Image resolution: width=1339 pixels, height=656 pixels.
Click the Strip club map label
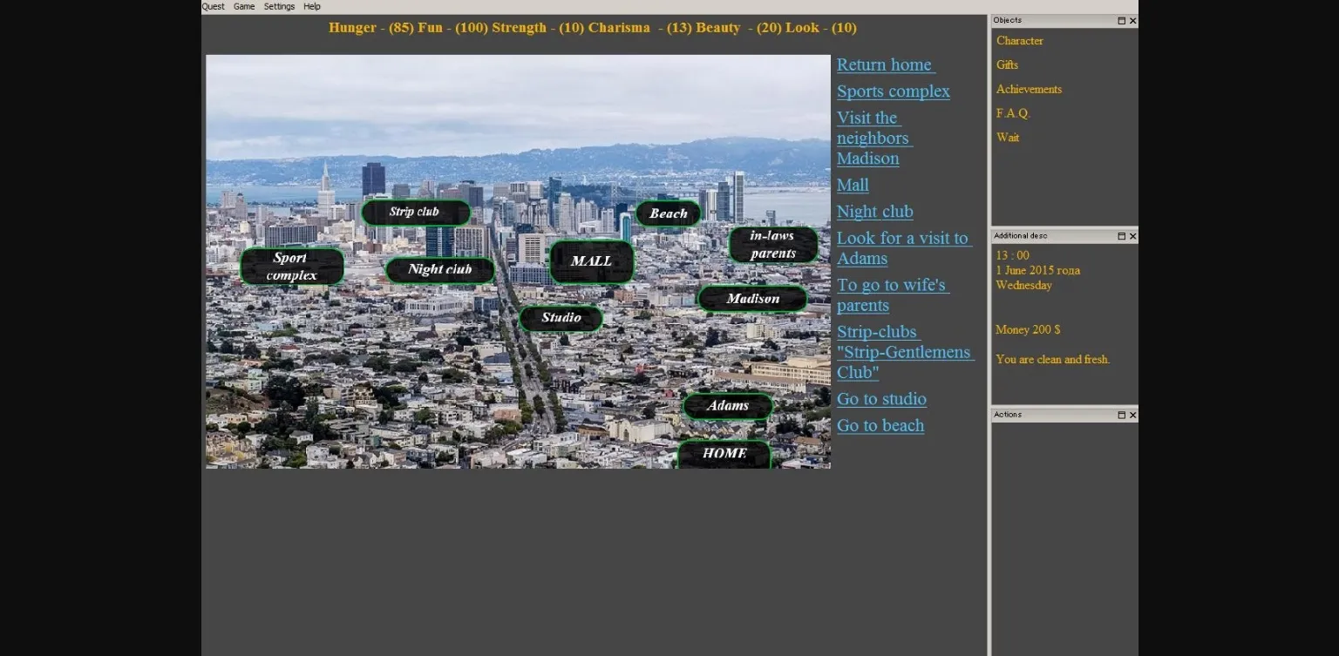point(415,213)
